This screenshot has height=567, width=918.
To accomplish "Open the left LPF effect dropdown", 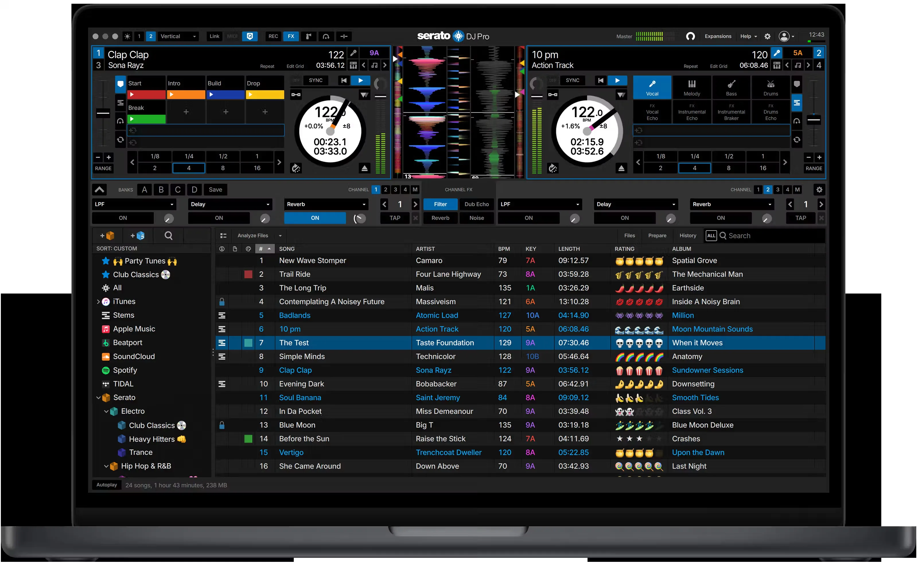I will 134,204.
